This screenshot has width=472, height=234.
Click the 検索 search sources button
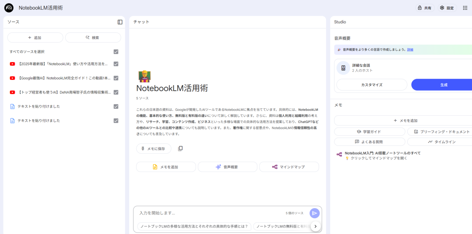point(93,37)
